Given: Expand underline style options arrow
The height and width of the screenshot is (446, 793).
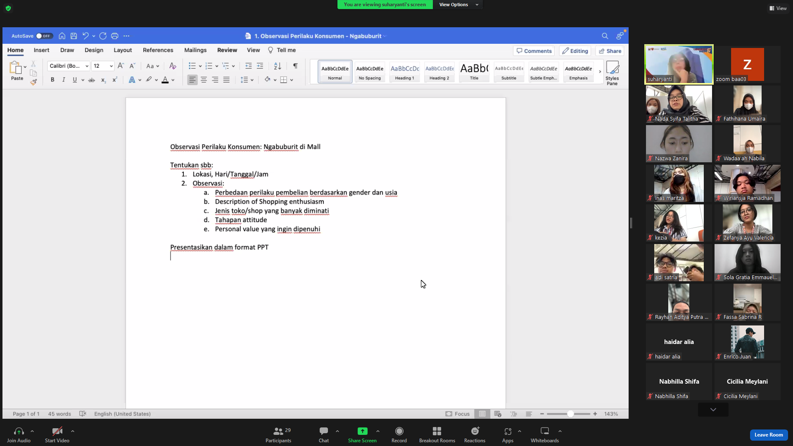Looking at the screenshot, I should click(x=83, y=80).
